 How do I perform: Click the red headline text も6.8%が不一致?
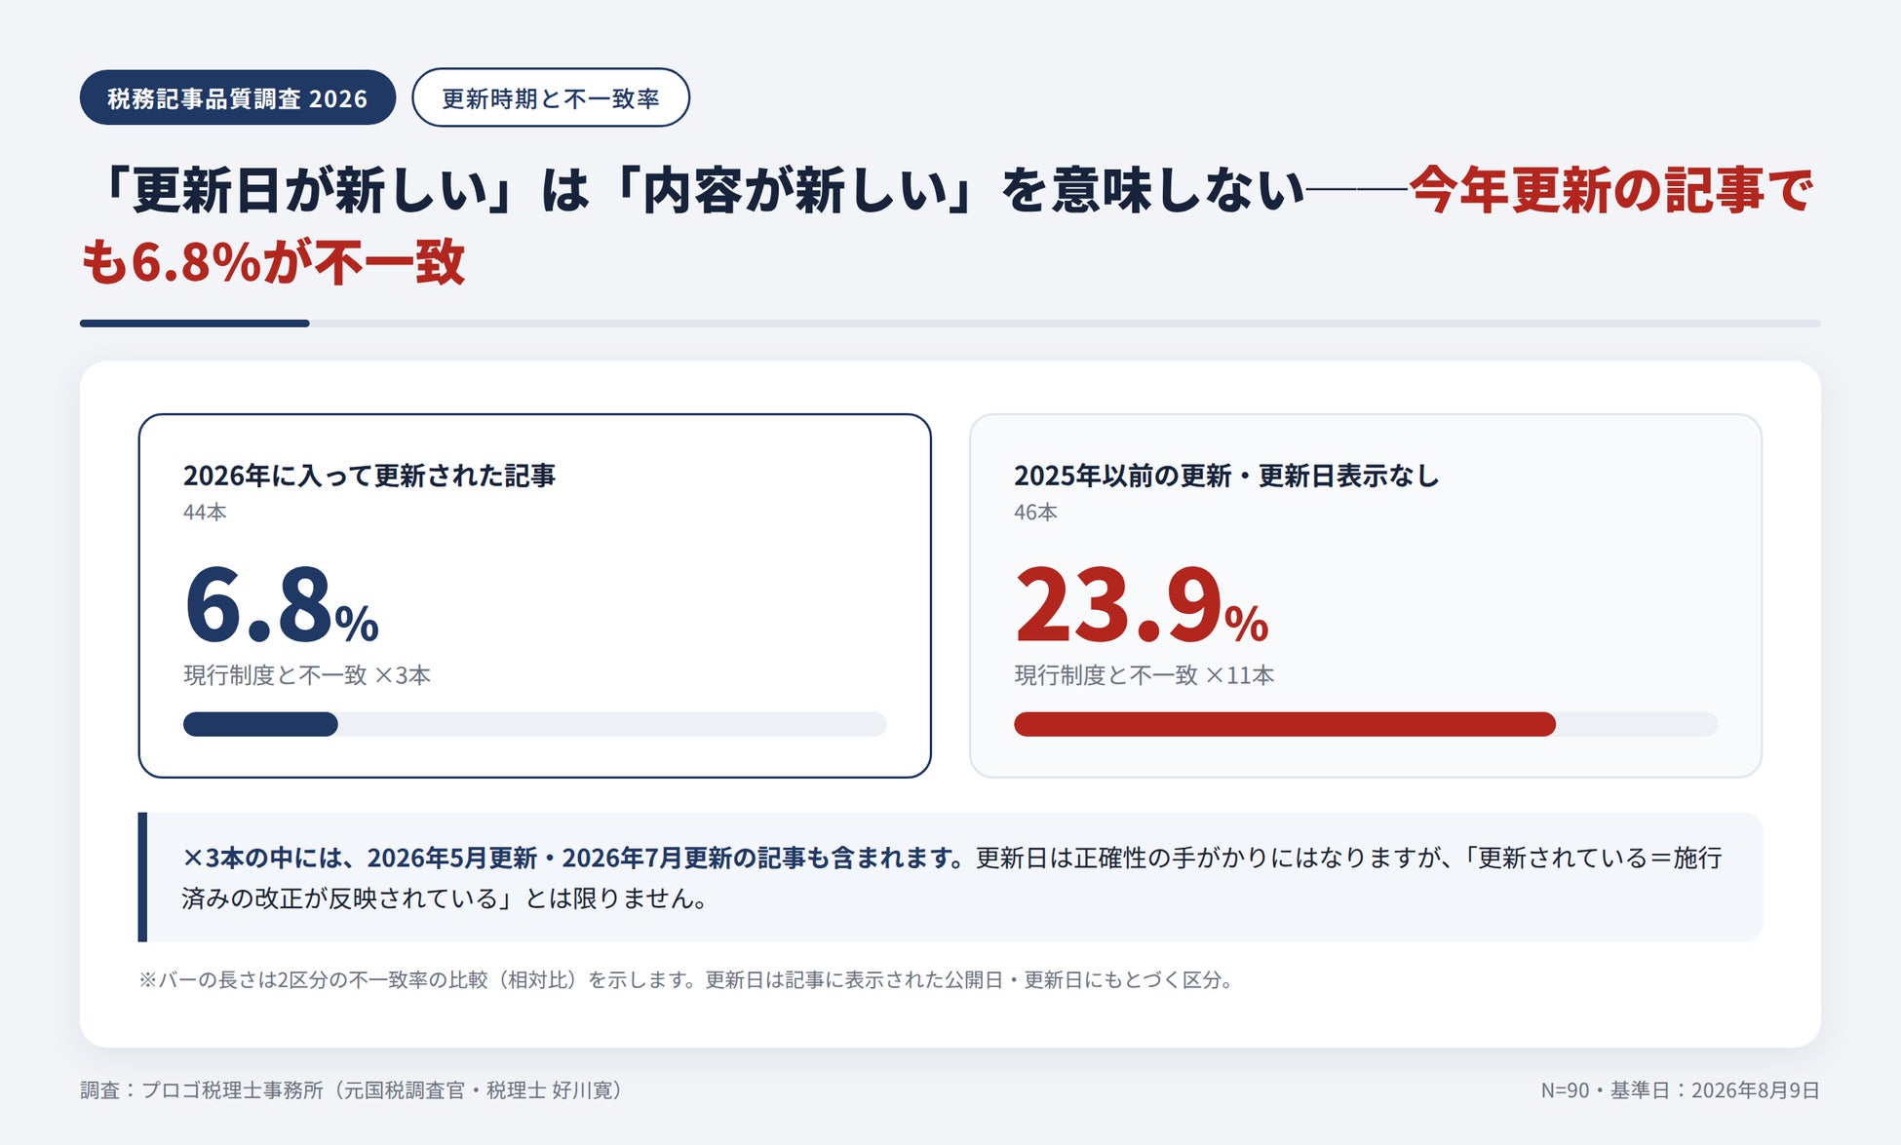point(274,262)
